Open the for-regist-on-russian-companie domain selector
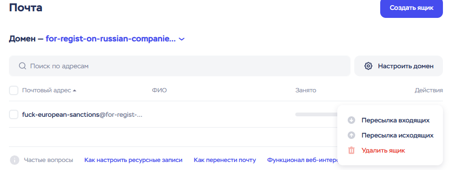The image size is (467, 170). (x=110, y=39)
